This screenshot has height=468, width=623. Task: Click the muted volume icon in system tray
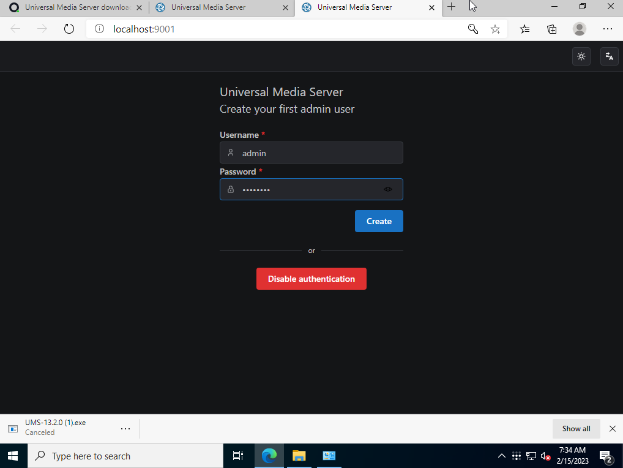click(545, 456)
